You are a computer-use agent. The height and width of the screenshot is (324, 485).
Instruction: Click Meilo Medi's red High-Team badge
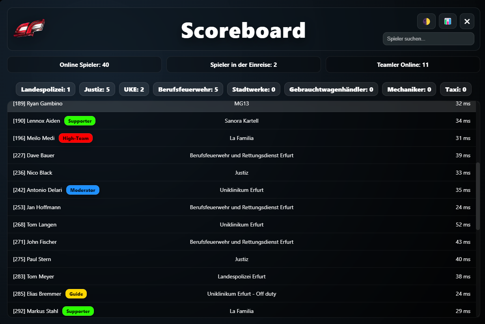76,138
